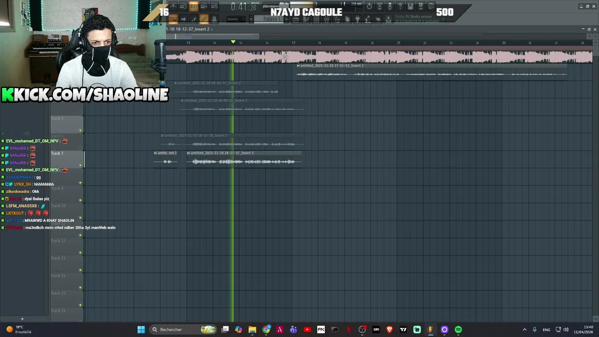The height and width of the screenshot is (337, 599).
Task: Open Spotify from the taskbar
Action: (458, 330)
